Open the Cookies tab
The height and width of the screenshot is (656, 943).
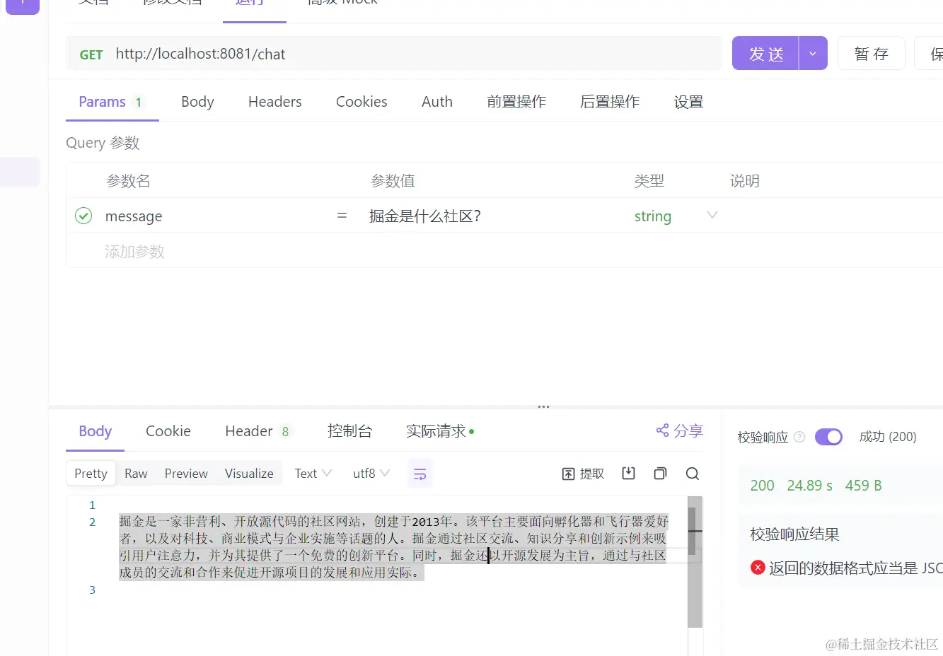[361, 102]
